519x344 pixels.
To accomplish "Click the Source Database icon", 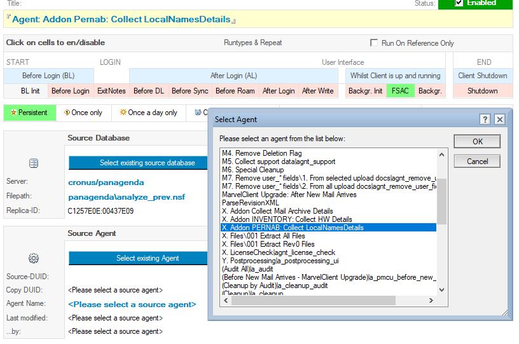I will point(34,163).
